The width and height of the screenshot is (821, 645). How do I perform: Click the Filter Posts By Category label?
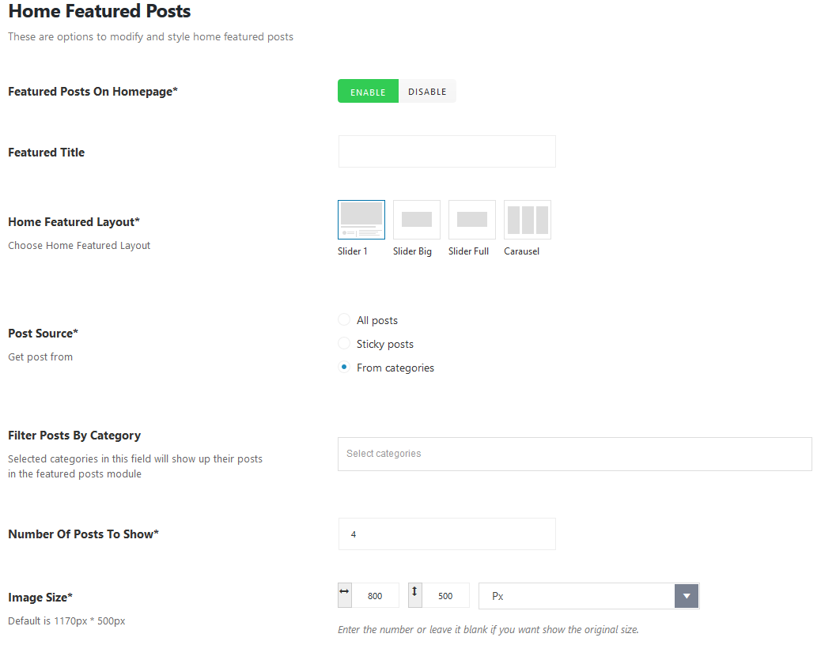[74, 436]
